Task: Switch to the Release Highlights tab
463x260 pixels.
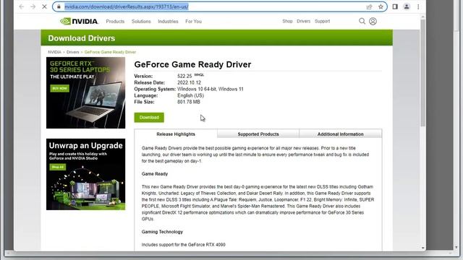Action: point(176,134)
